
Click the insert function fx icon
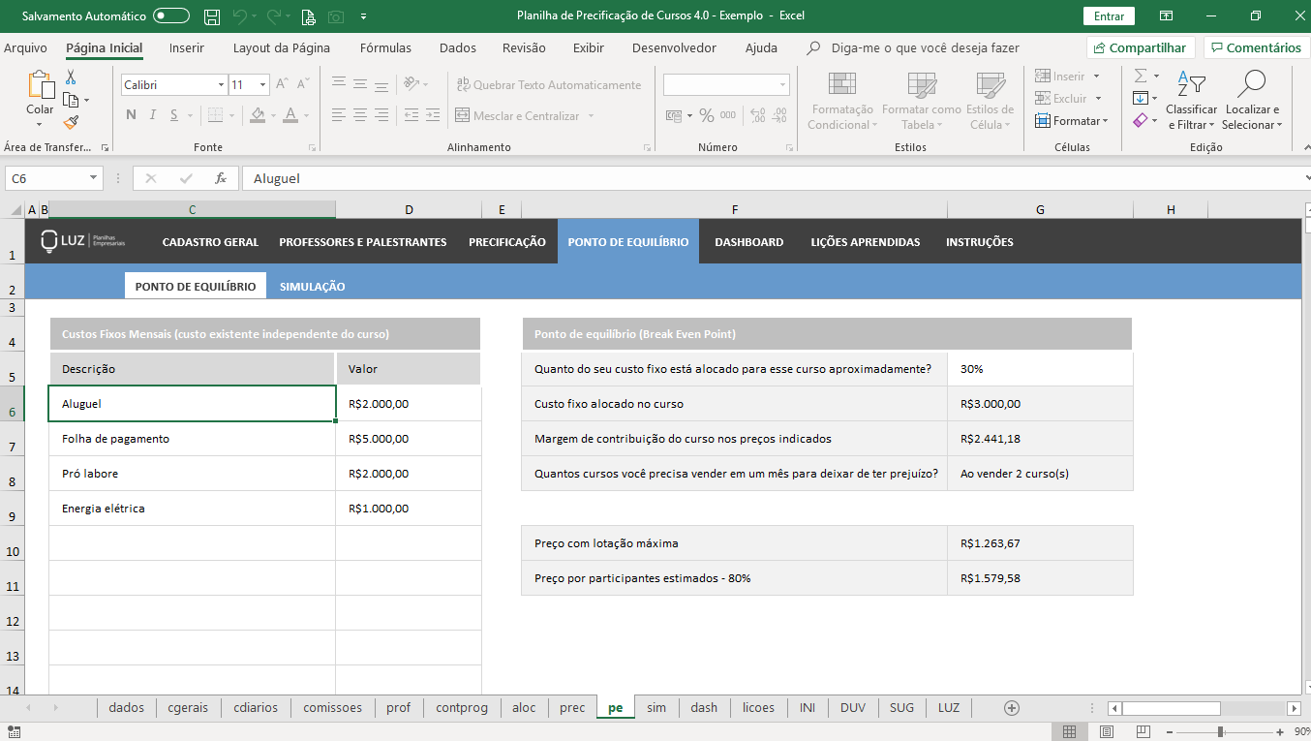[x=221, y=178]
